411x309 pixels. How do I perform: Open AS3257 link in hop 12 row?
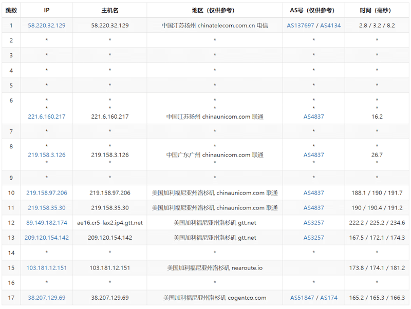[x=314, y=223]
